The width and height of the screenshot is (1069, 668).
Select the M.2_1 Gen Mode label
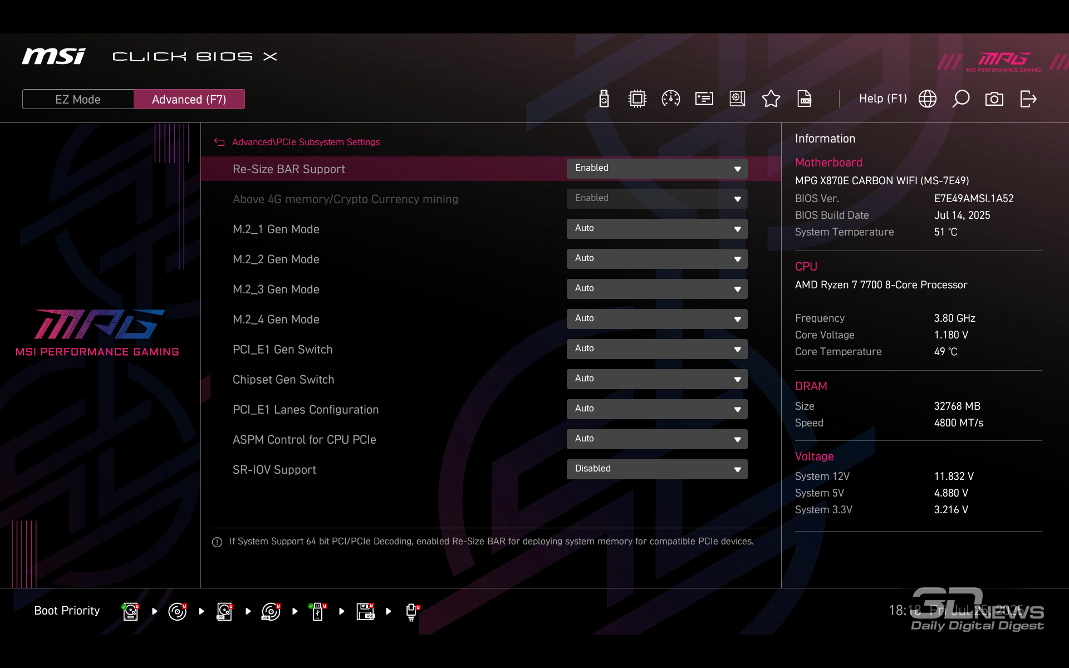[276, 229]
